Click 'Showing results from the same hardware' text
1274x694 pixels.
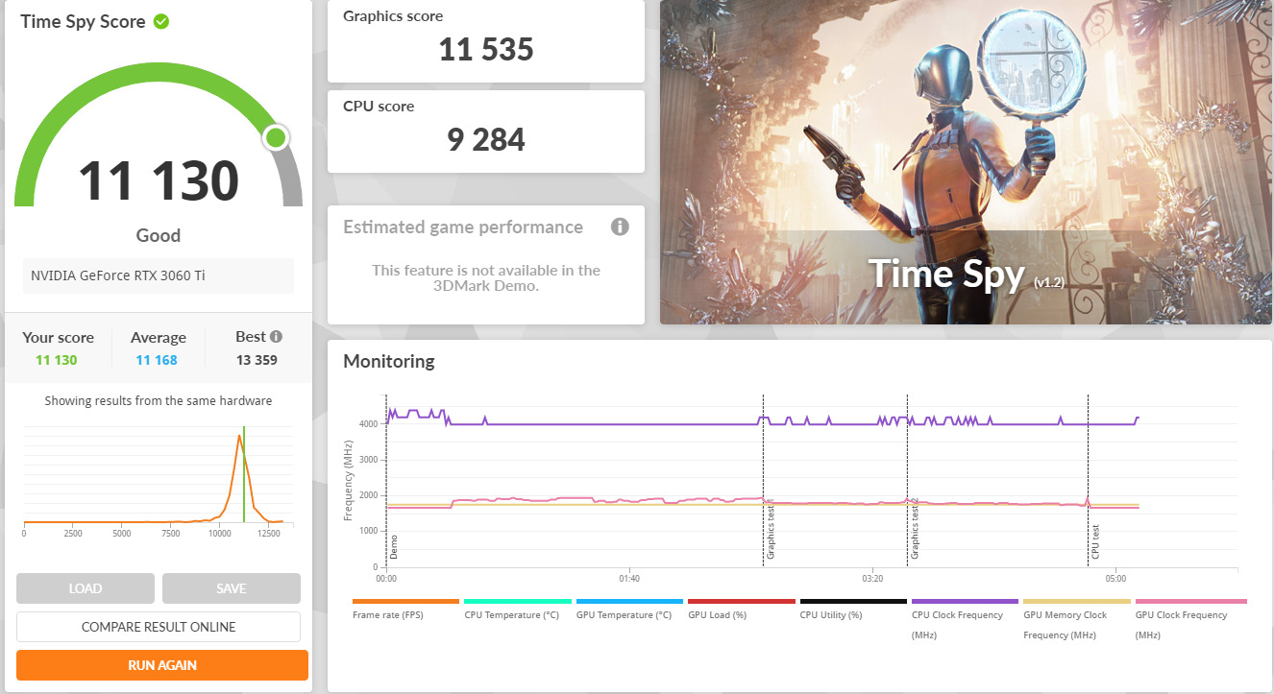[159, 401]
